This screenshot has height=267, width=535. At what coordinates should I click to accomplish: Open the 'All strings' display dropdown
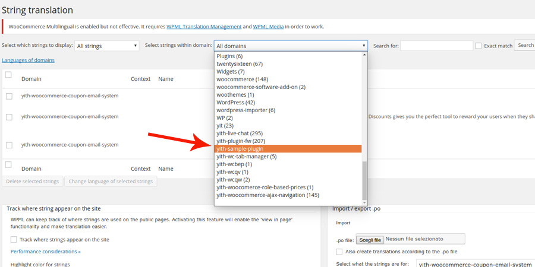(x=107, y=46)
